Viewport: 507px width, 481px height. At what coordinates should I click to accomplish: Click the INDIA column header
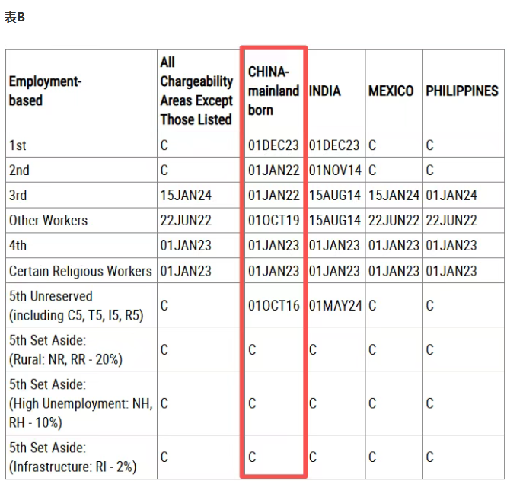325,91
